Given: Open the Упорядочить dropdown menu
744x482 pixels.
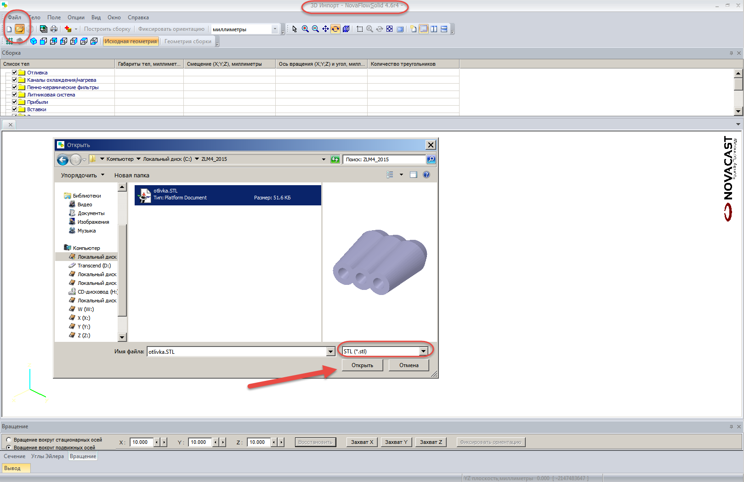Looking at the screenshot, I should click(83, 175).
